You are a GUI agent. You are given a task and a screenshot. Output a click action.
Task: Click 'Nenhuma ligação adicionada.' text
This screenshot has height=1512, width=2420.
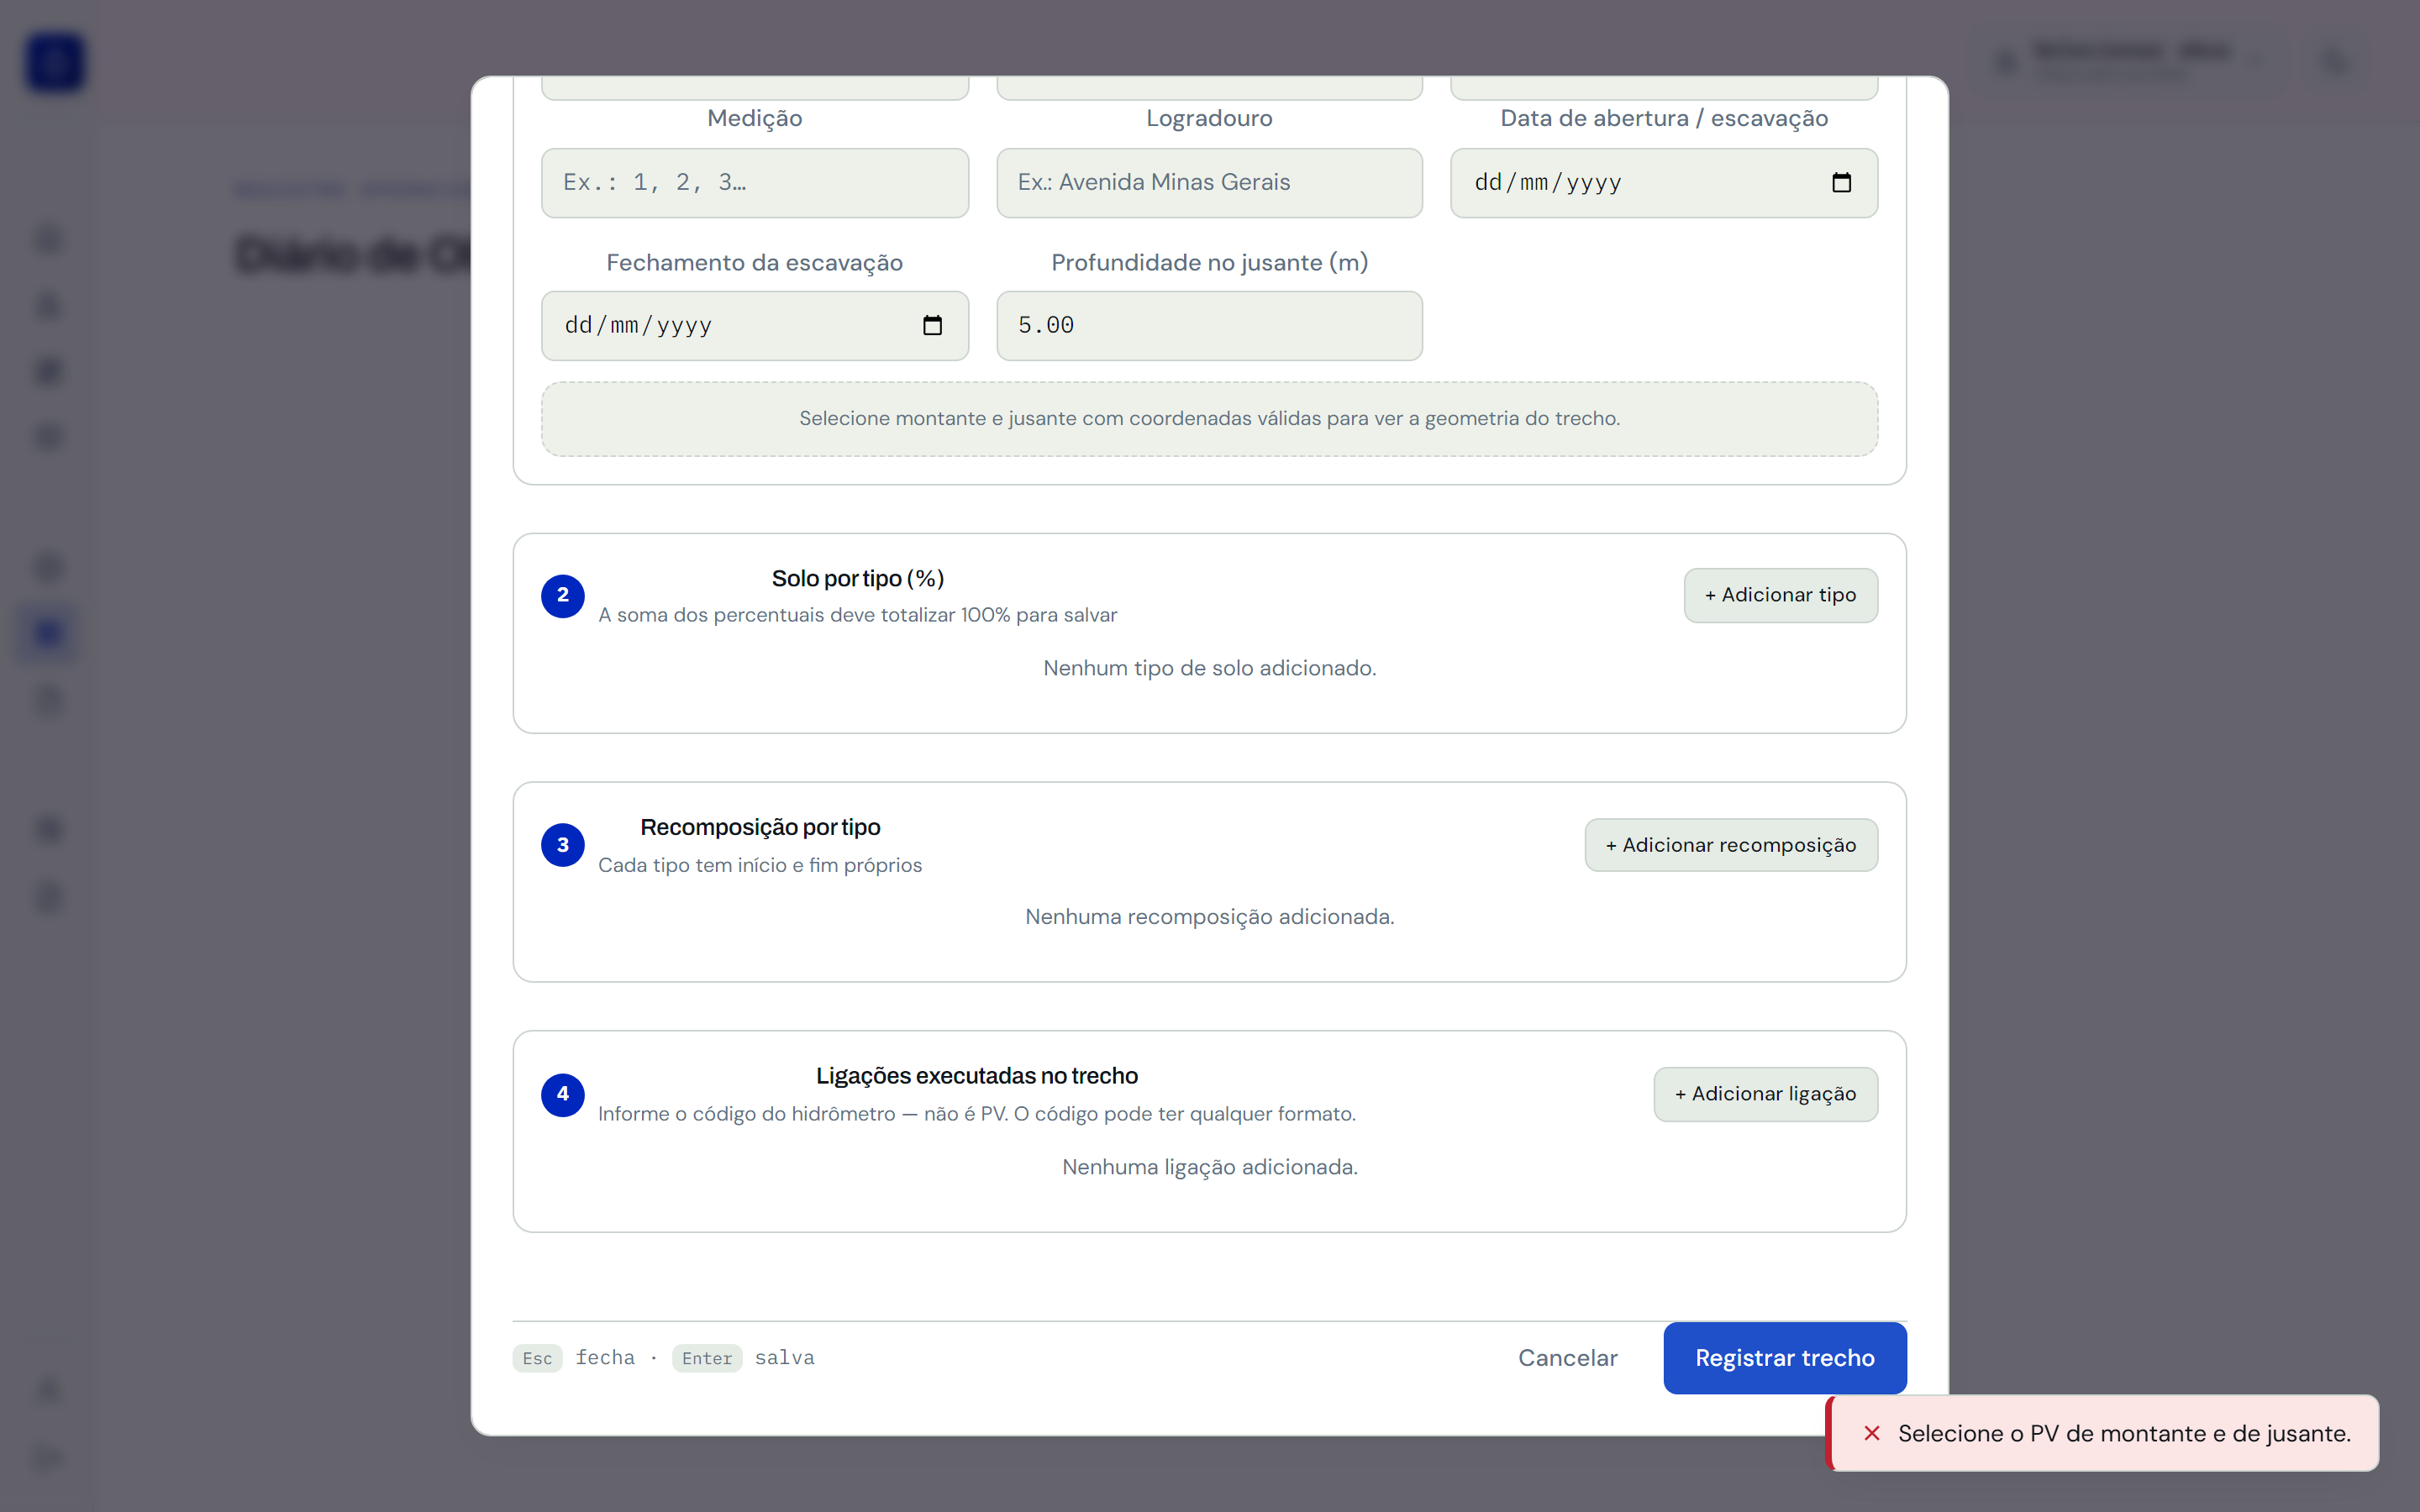(1209, 1168)
